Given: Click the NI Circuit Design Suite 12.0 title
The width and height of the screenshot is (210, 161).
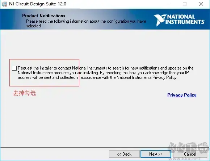Looking at the screenshot, I should (38, 4).
